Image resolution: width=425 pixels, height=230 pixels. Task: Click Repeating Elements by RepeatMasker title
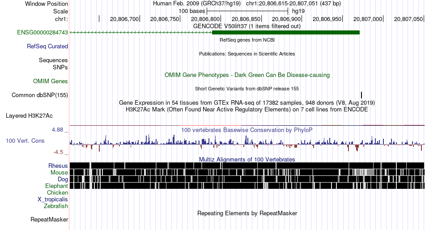click(247, 213)
